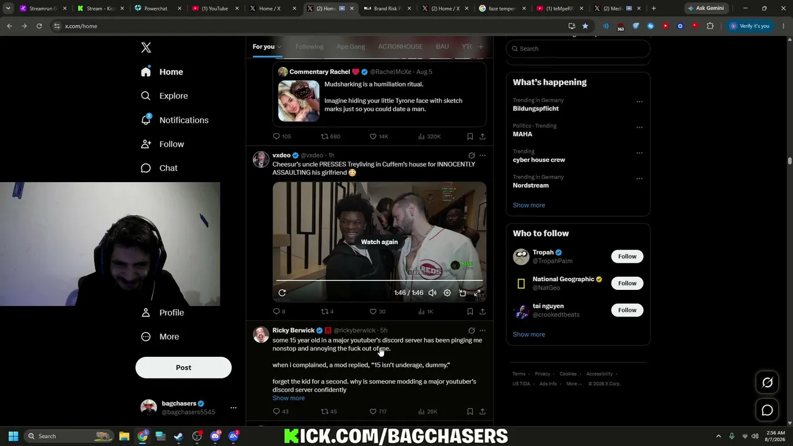The width and height of the screenshot is (793, 446).
Task: Open the Follow page in the sidebar
Action: [162, 144]
